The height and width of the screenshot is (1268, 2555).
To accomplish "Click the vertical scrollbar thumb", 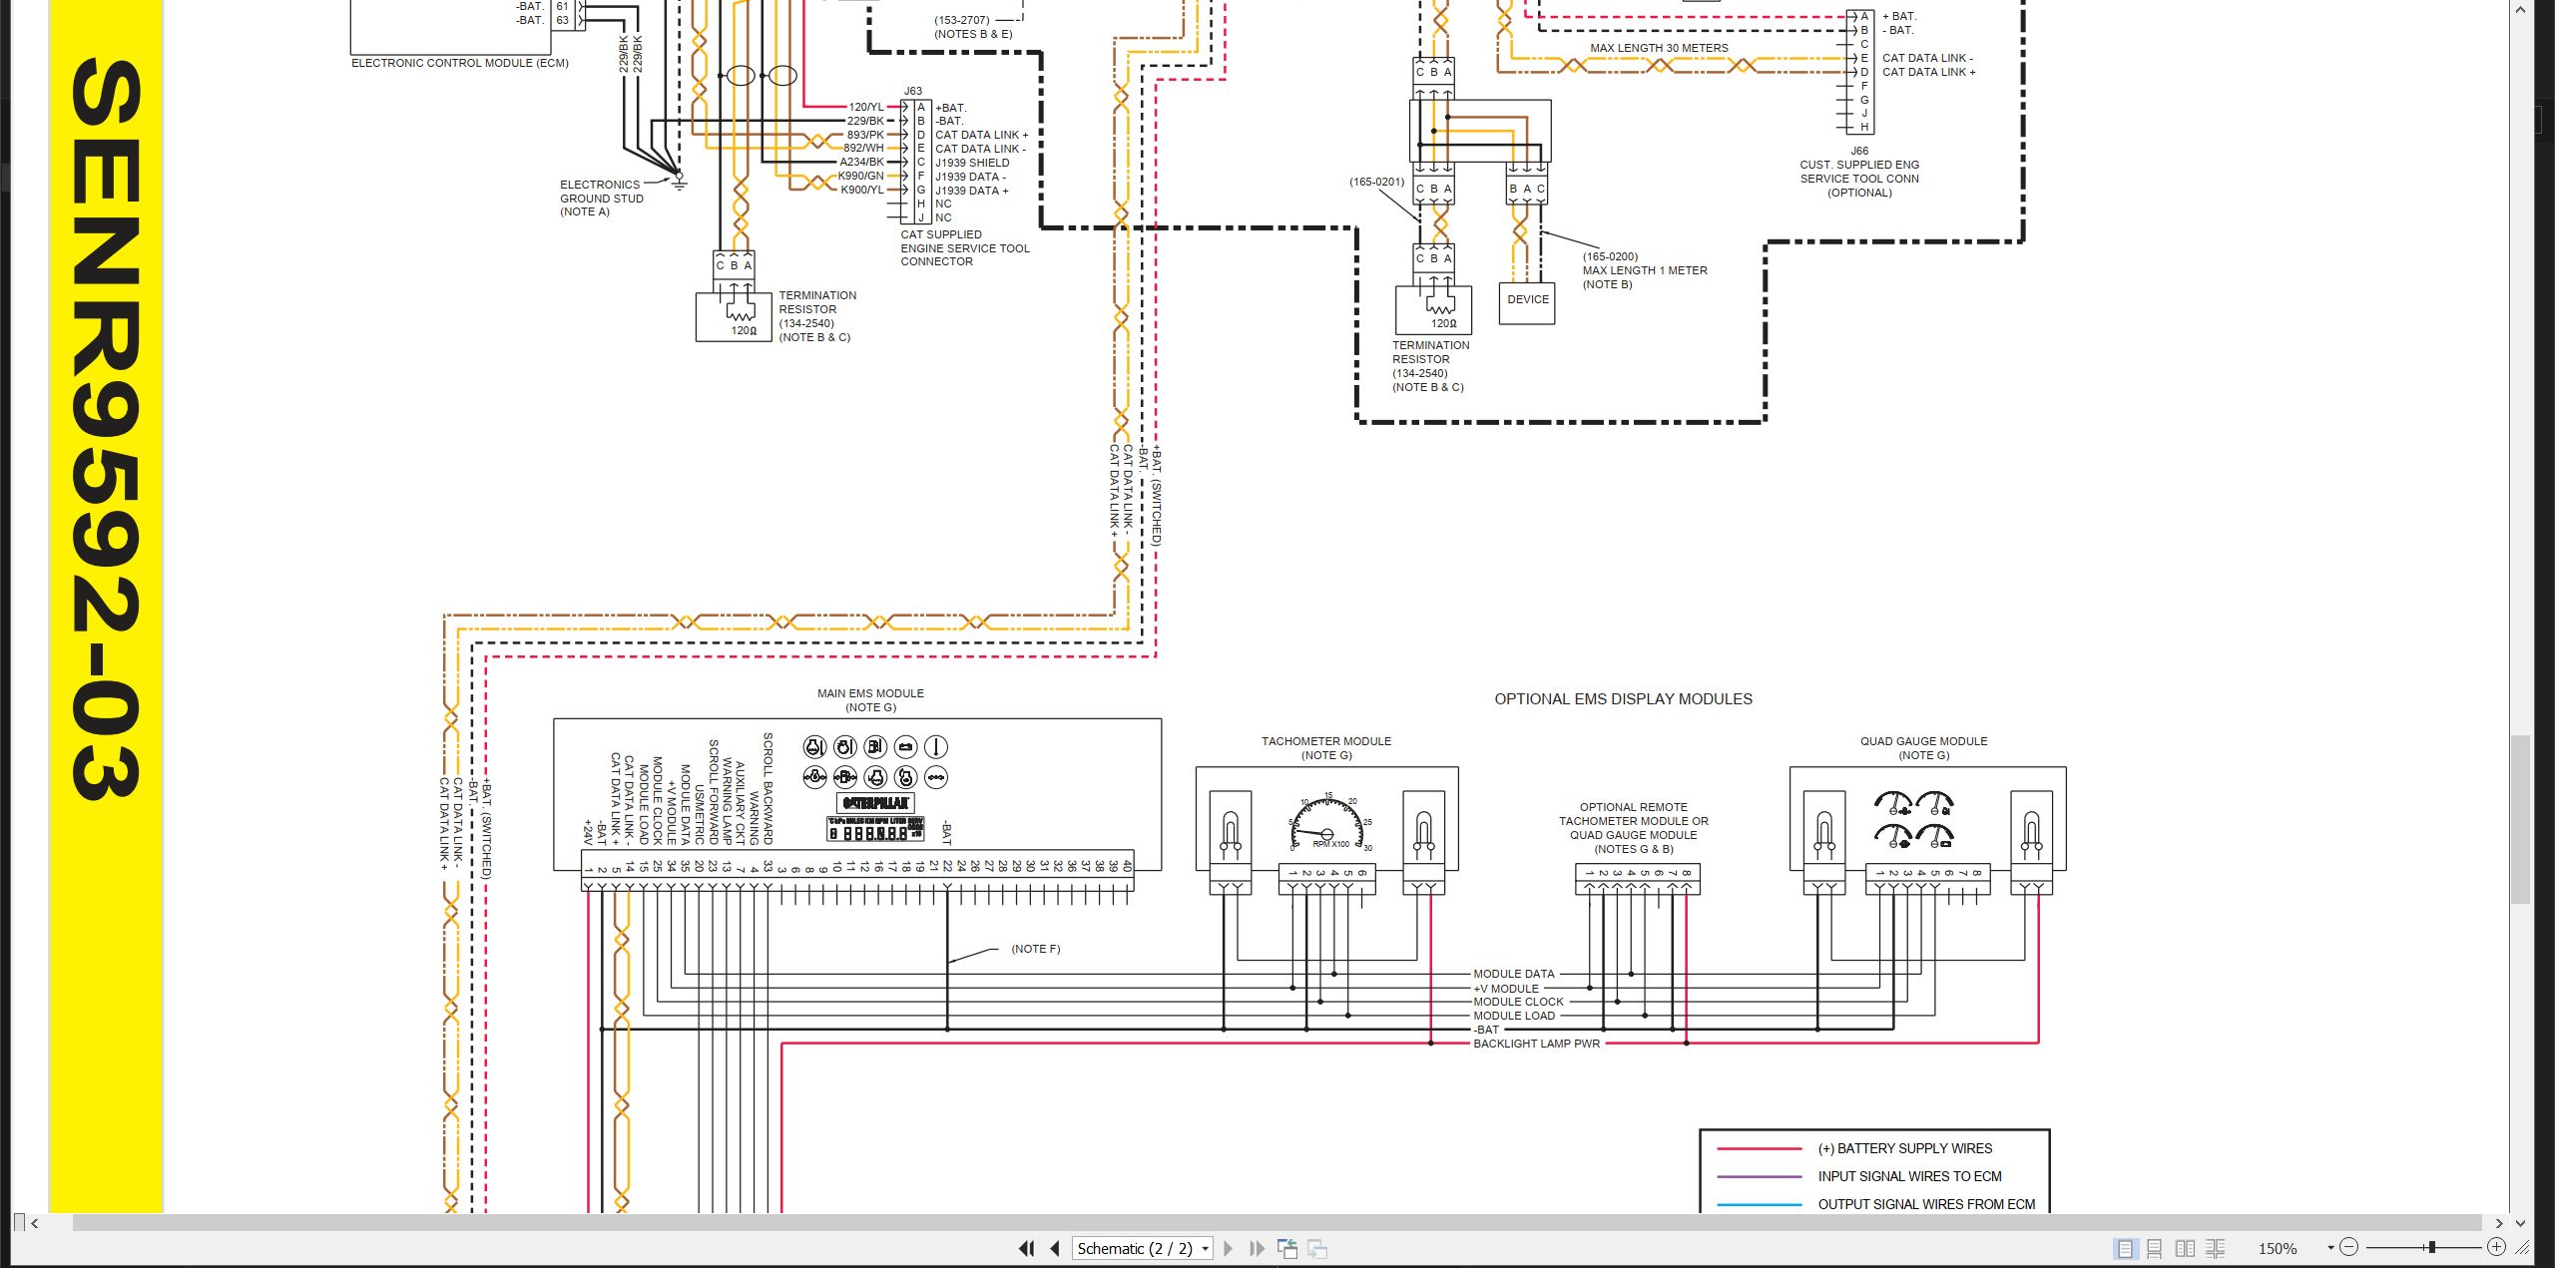I will coord(2521,818).
